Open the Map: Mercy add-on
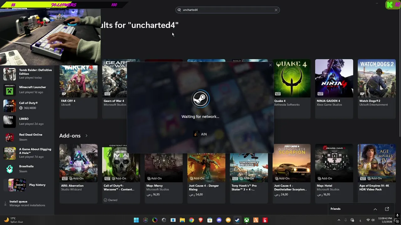The height and width of the screenshot is (225, 401). click(164, 173)
